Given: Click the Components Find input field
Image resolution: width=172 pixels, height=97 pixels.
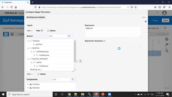Looking at the screenshot, I should click(61, 79).
